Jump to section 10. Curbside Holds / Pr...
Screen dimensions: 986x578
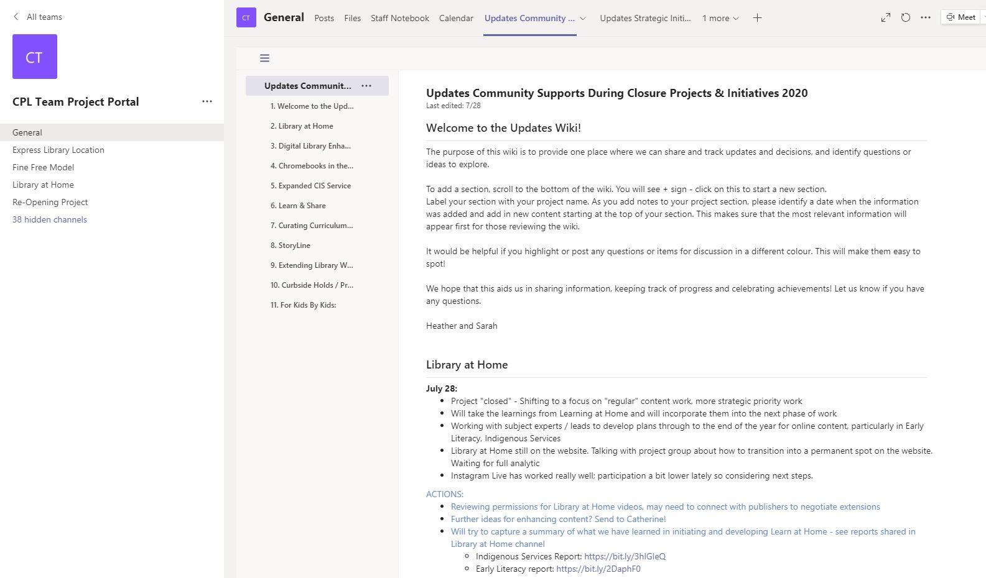(312, 285)
